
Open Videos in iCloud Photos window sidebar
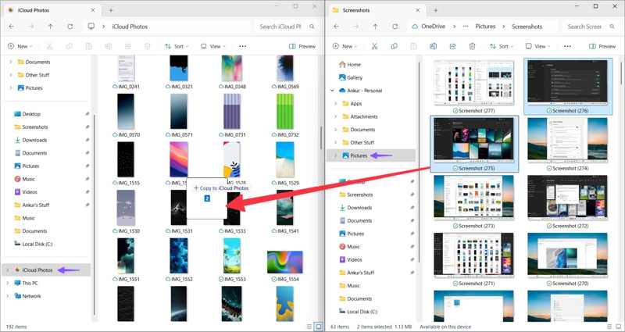(26, 191)
